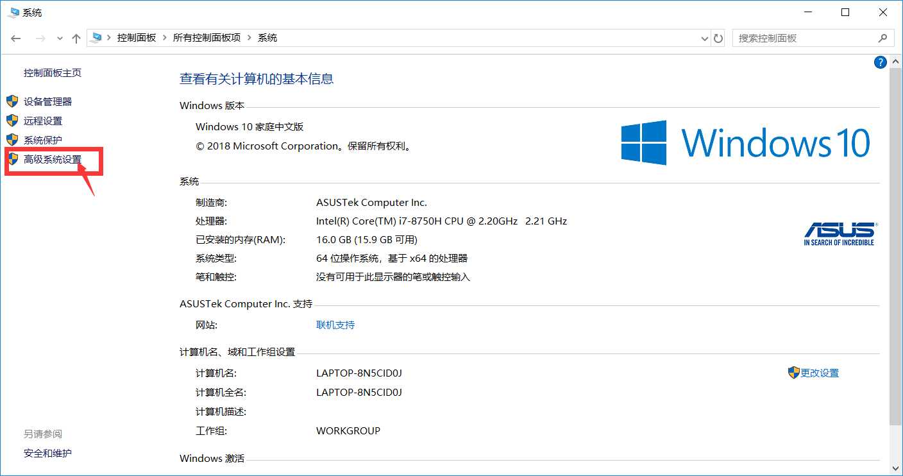Click the Microsoft Corporation copyright line
The image size is (903, 476).
click(303, 146)
